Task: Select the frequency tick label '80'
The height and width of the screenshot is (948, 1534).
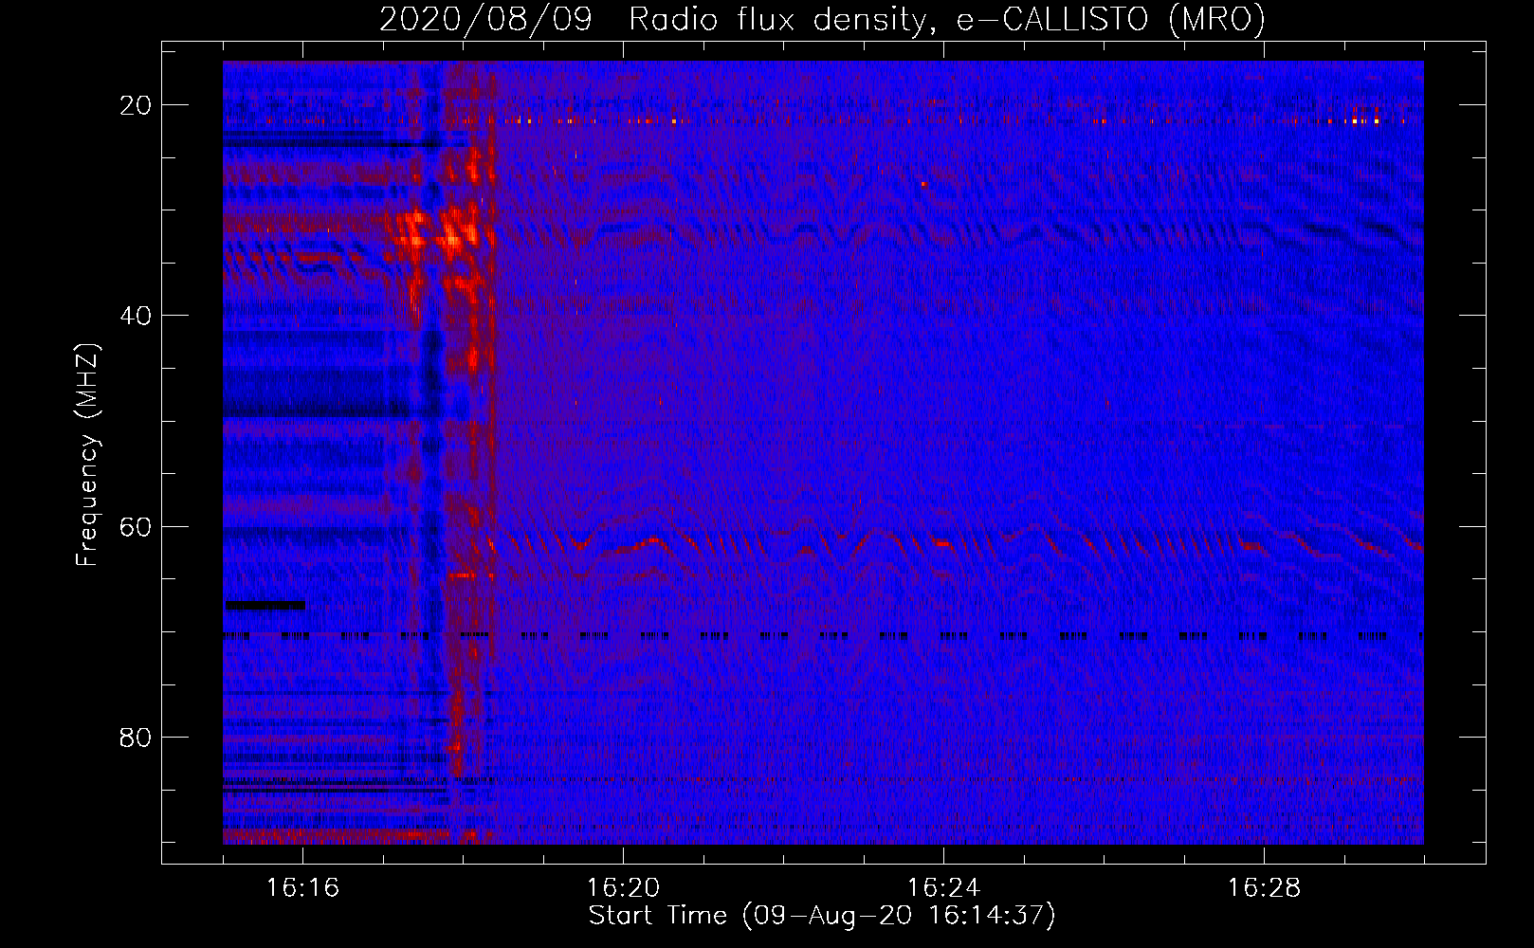Action: [x=136, y=737]
